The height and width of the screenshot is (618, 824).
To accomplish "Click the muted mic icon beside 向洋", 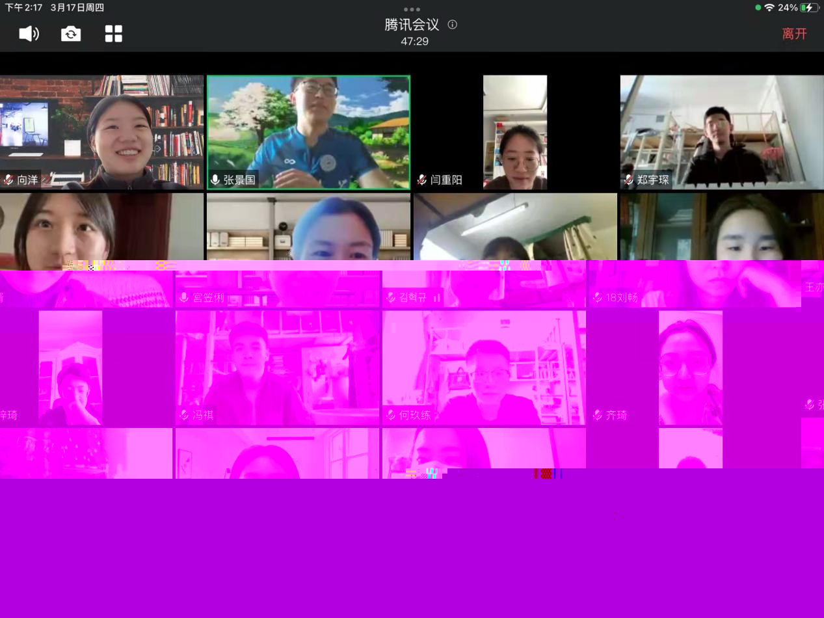I will [8, 180].
